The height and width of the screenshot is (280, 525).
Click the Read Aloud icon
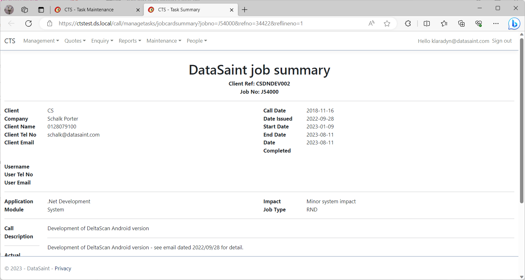tap(371, 23)
